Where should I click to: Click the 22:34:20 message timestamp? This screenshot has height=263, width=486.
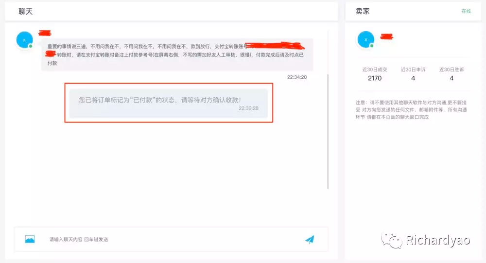[296, 77]
